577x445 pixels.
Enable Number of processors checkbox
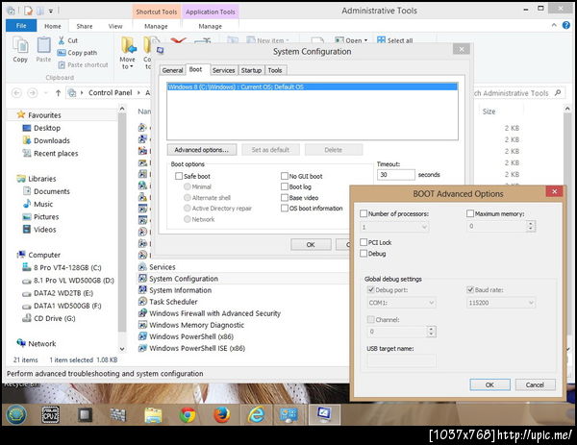pyautogui.click(x=364, y=213)
